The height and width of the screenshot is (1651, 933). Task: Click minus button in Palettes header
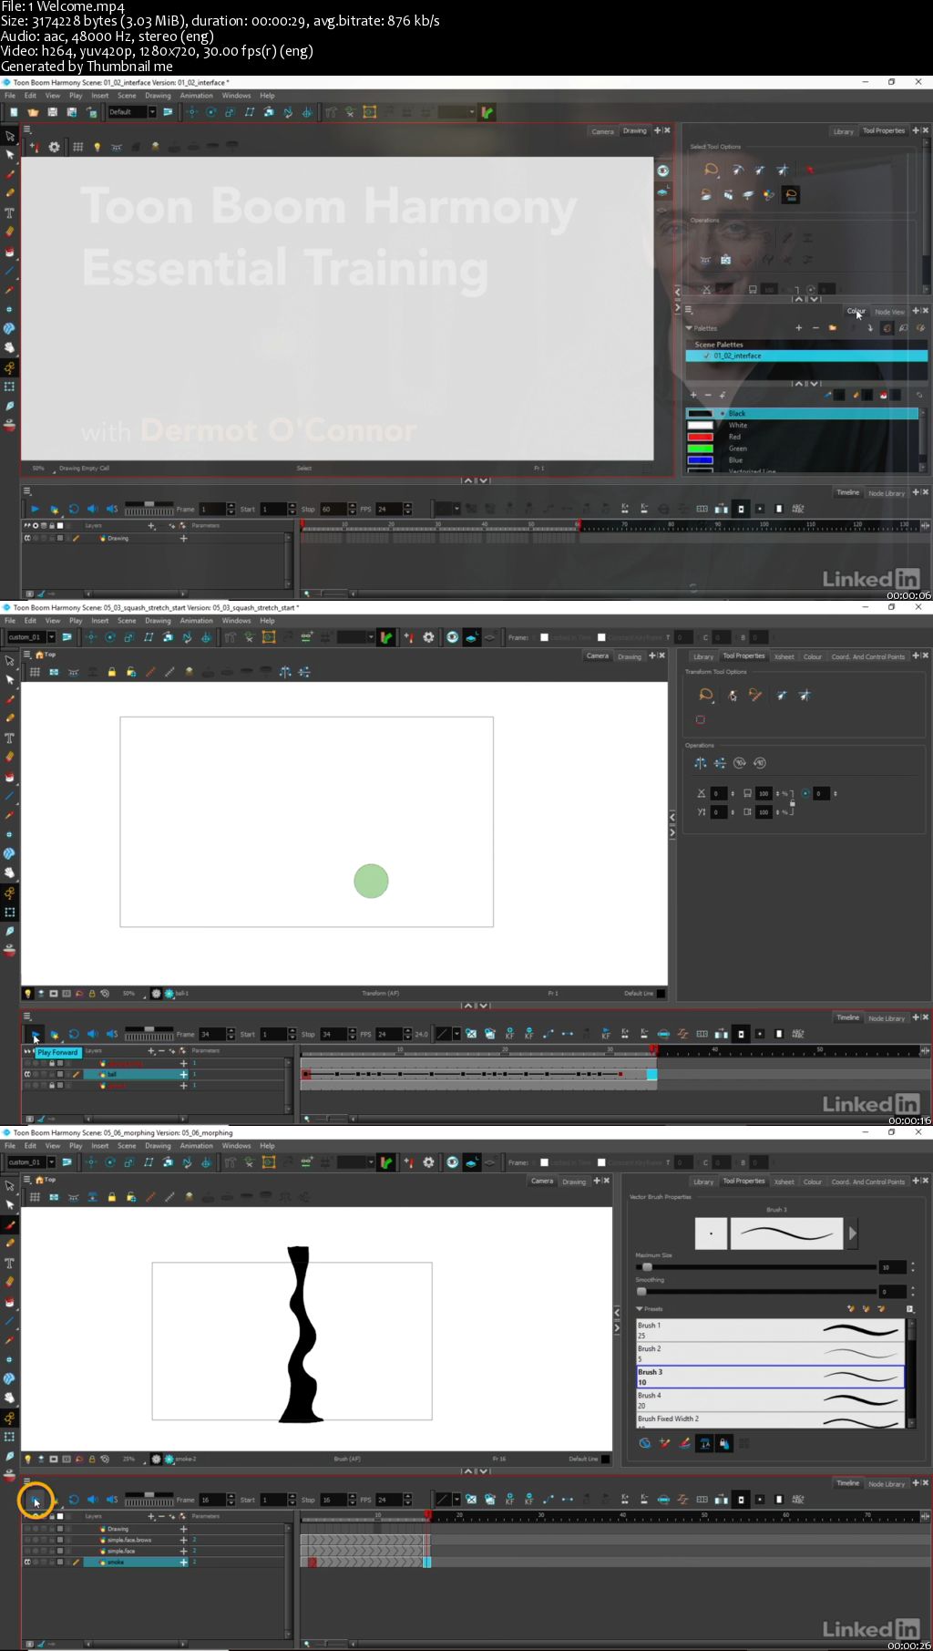[x=815, y=328]
